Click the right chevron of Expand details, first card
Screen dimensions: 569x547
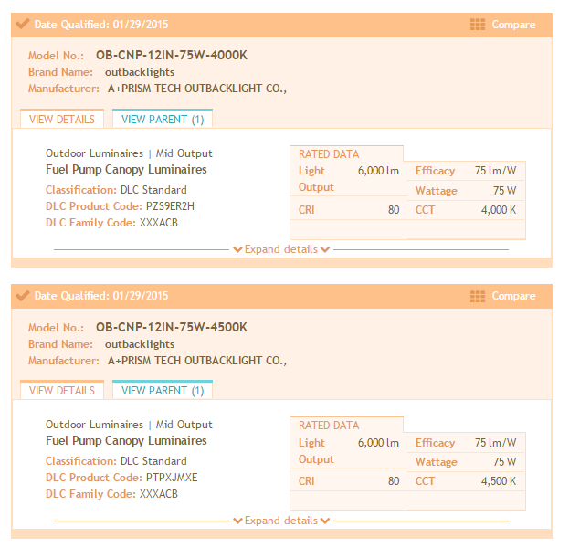325,249
